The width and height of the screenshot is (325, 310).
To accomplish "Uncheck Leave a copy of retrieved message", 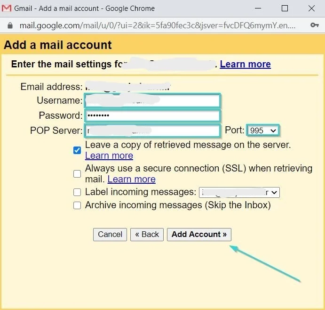I will [x=77, y=150].
